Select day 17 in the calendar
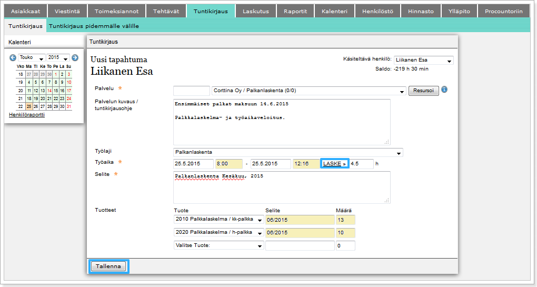Screen dimensions: 537x287 (69, 91)
